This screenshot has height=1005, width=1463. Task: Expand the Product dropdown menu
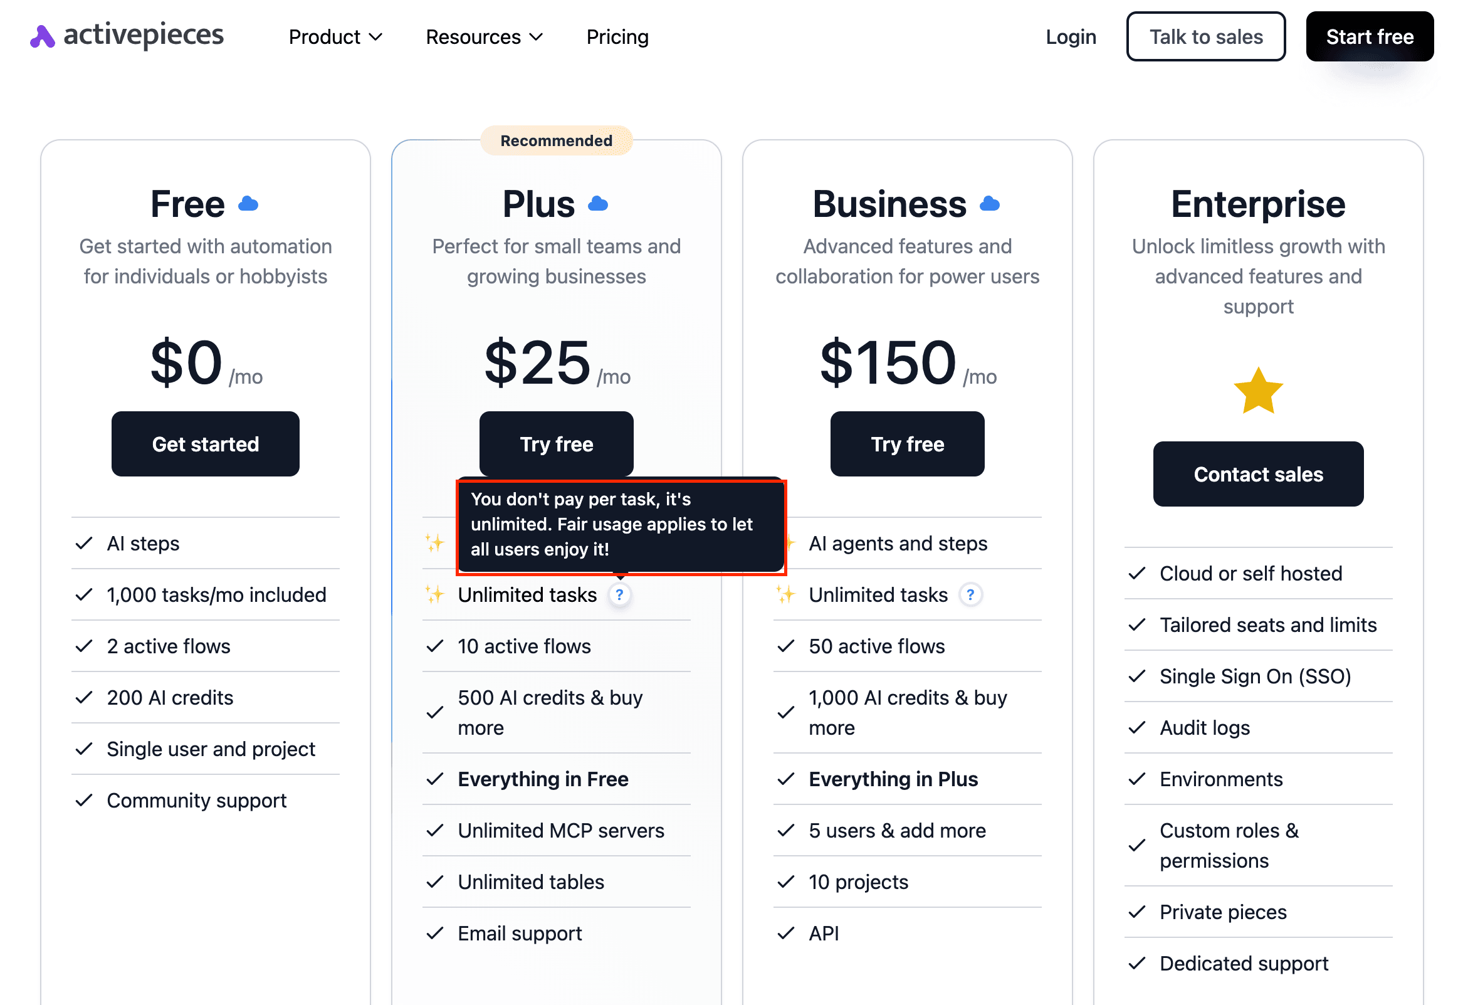[x=335, y=36]
